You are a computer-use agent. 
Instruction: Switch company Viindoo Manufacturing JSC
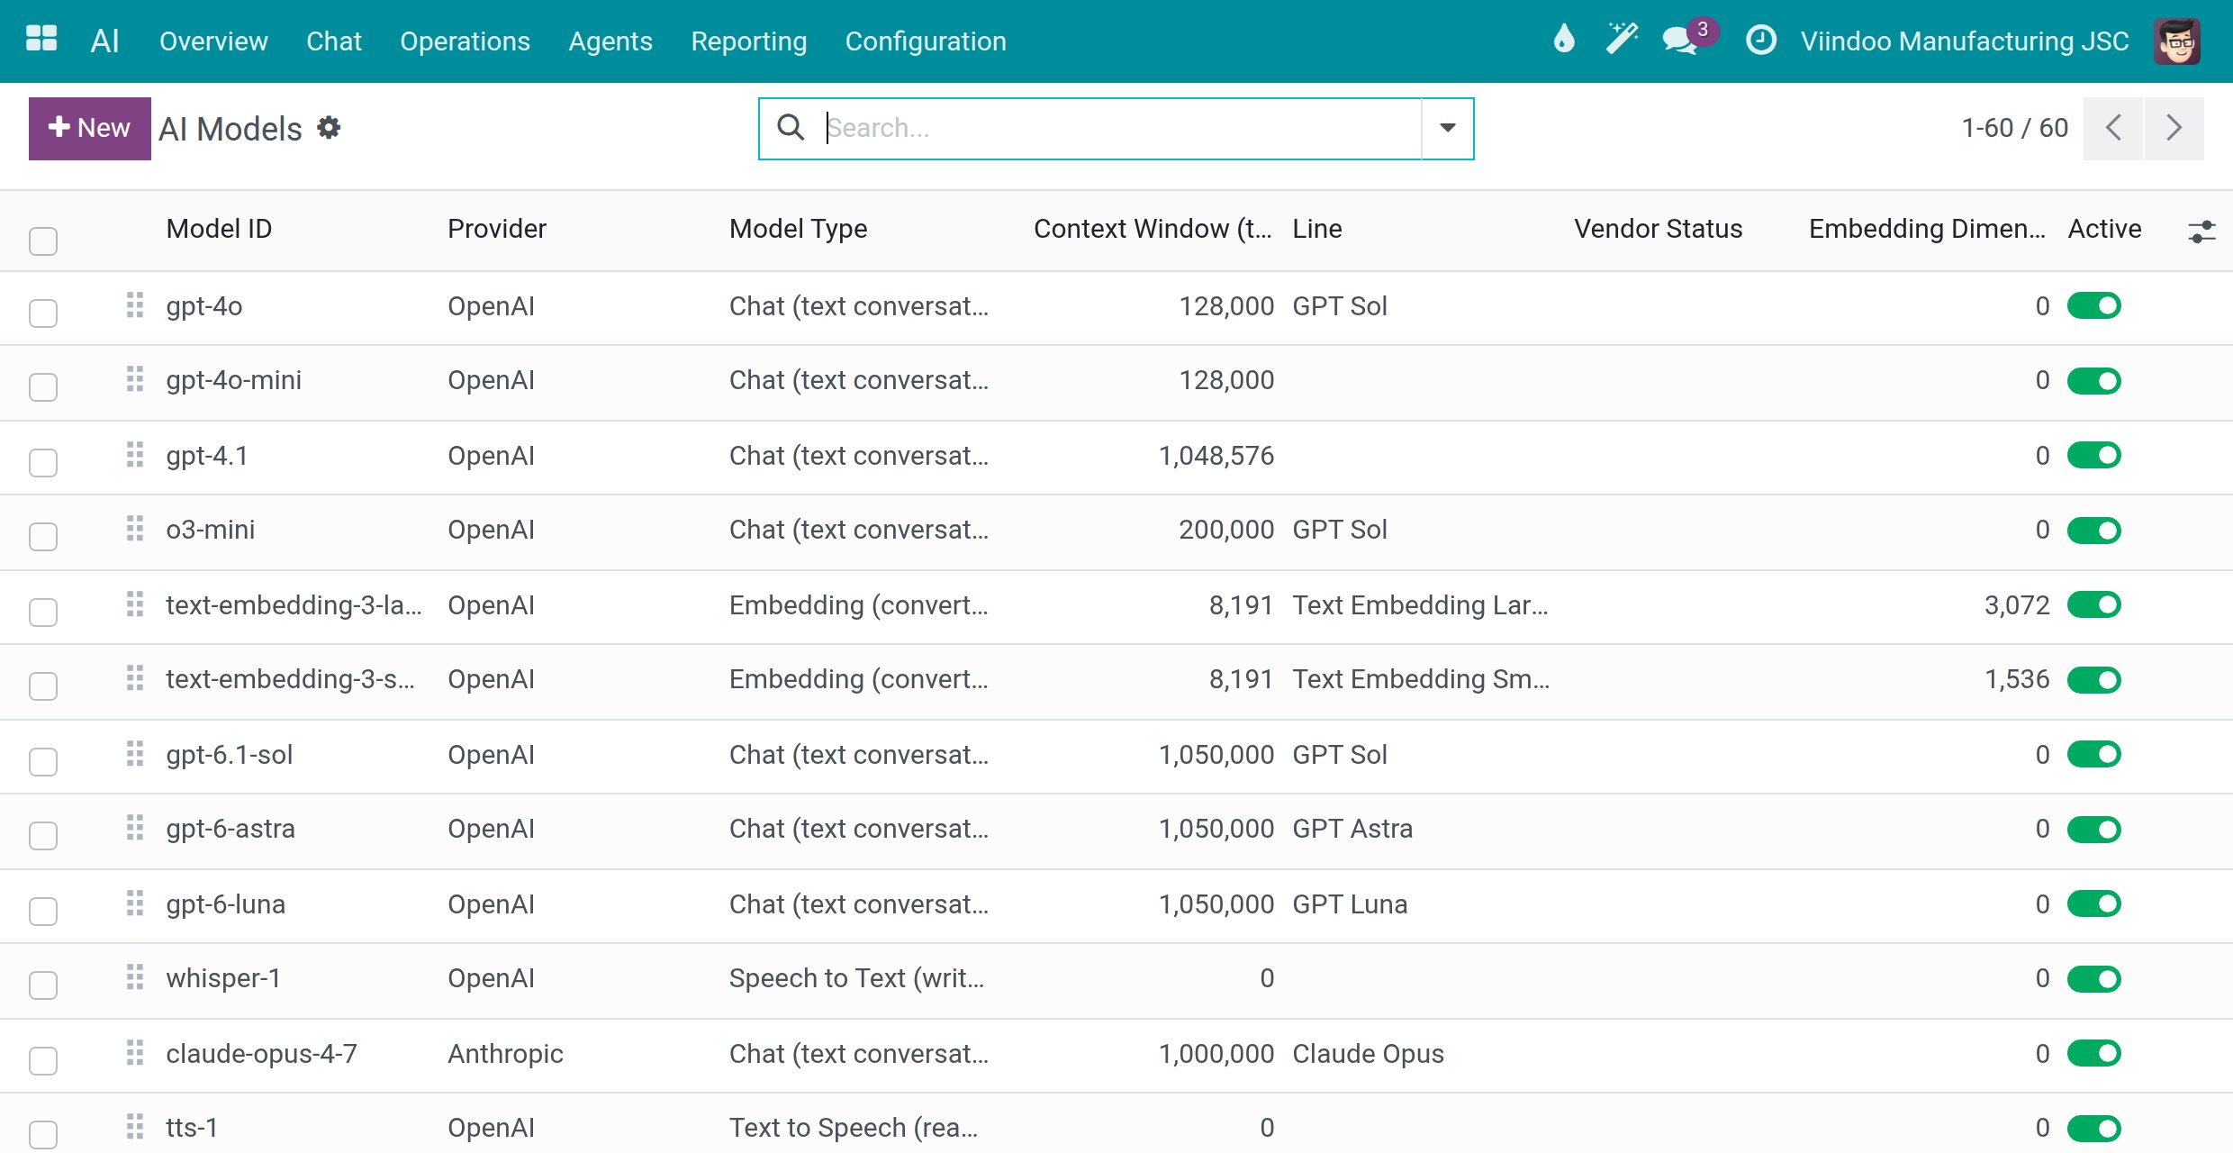1965,41
